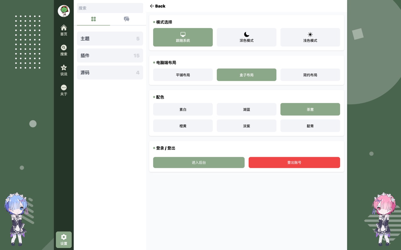Click the 进入后台 admin button

point(199,162)
